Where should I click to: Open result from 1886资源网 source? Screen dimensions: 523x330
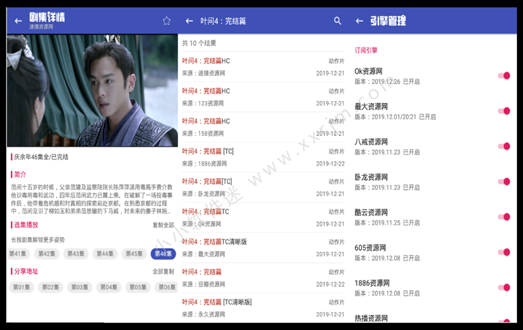tap(263, 157)
